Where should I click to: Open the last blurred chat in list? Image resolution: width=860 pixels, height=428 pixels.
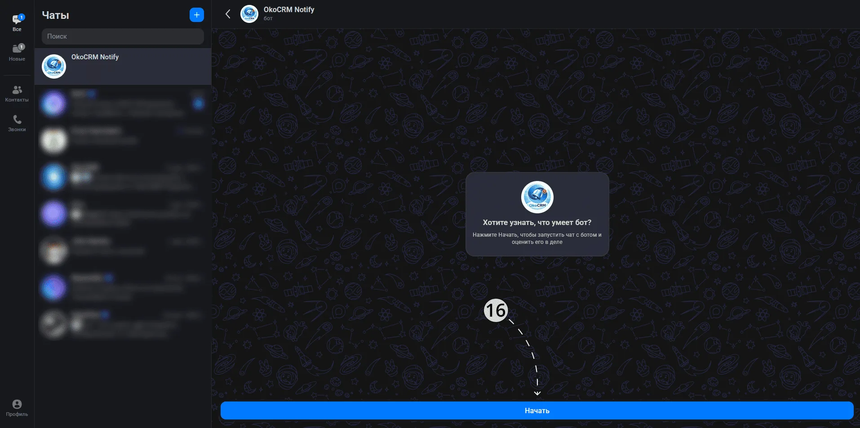click(x=123, y=324)
